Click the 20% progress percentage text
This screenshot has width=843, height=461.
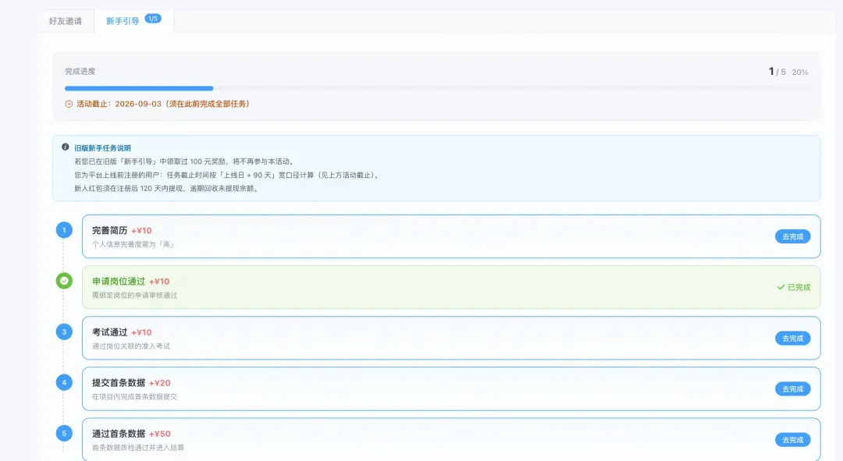pos(799,72)
